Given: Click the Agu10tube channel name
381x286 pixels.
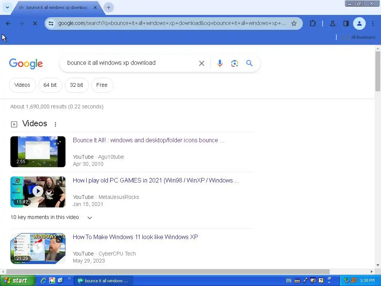Looking at the screenshot, I should pos(111,157).
